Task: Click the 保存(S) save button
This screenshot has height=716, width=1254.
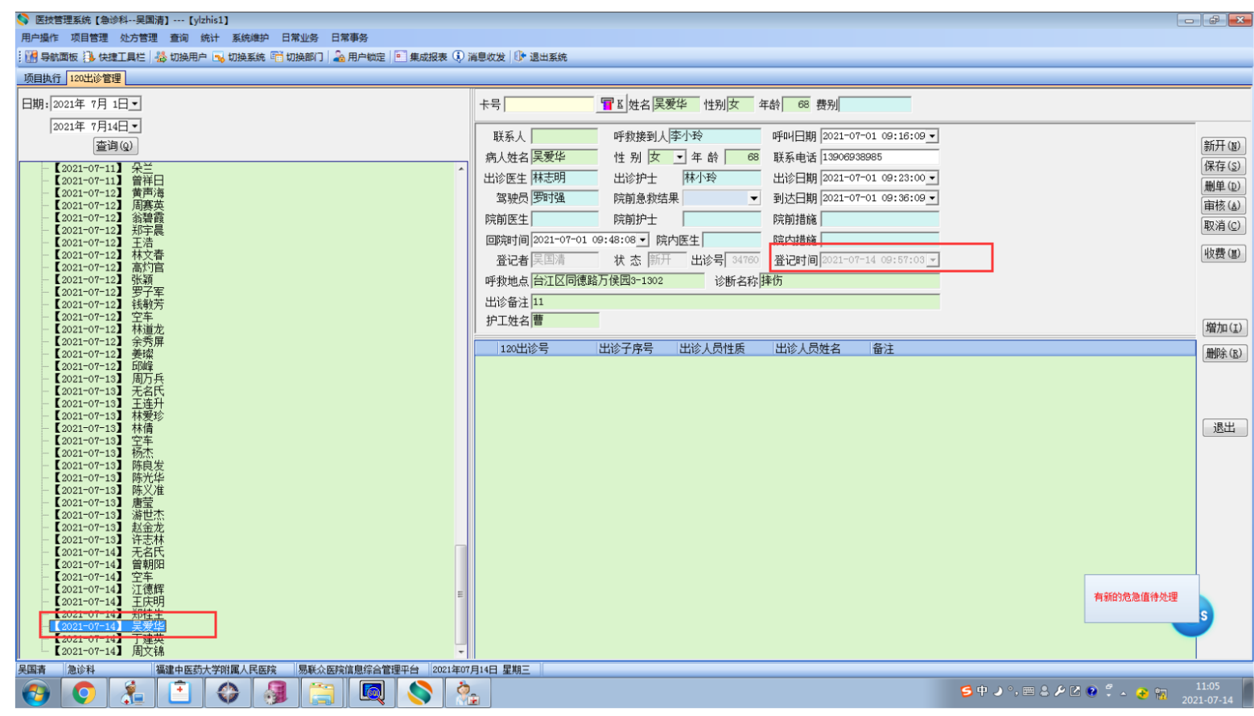Action: 1223,166
